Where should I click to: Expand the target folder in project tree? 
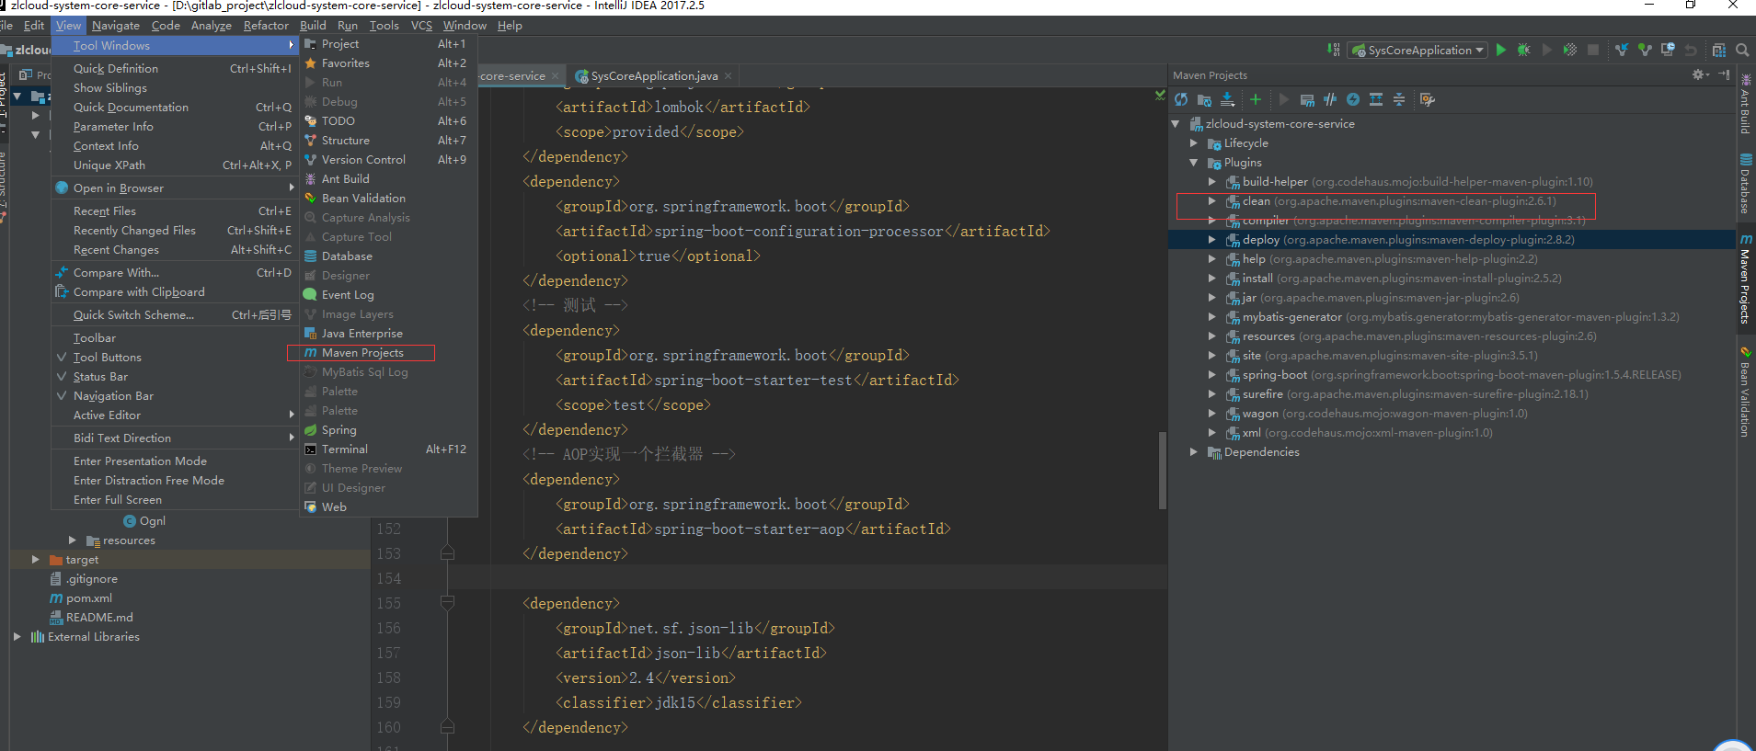(x=35, y=560)
